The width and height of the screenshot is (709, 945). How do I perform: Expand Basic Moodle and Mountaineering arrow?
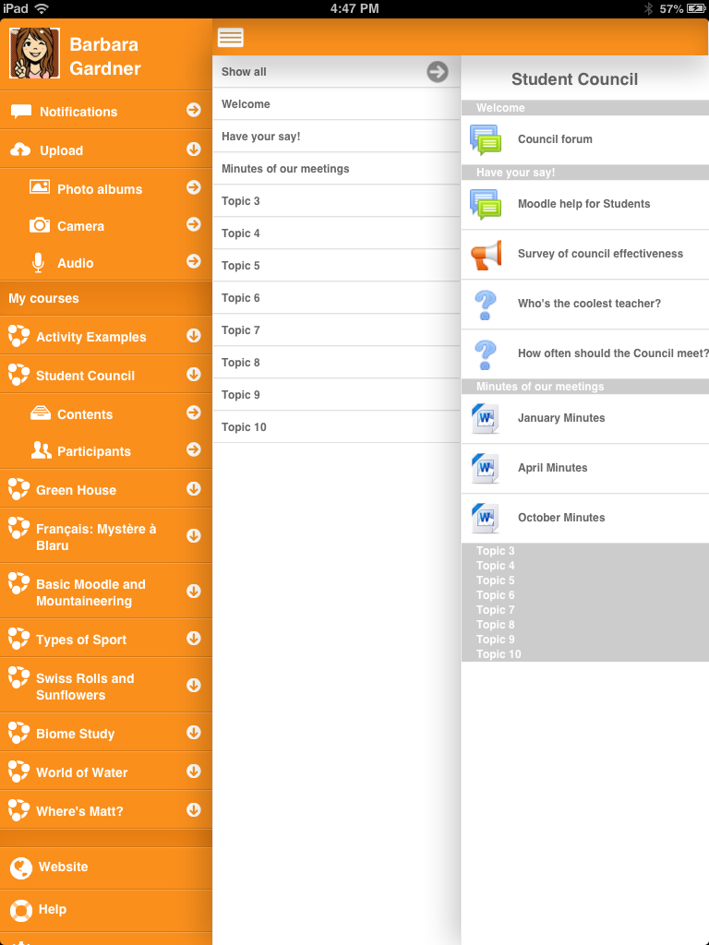(194, 591)
